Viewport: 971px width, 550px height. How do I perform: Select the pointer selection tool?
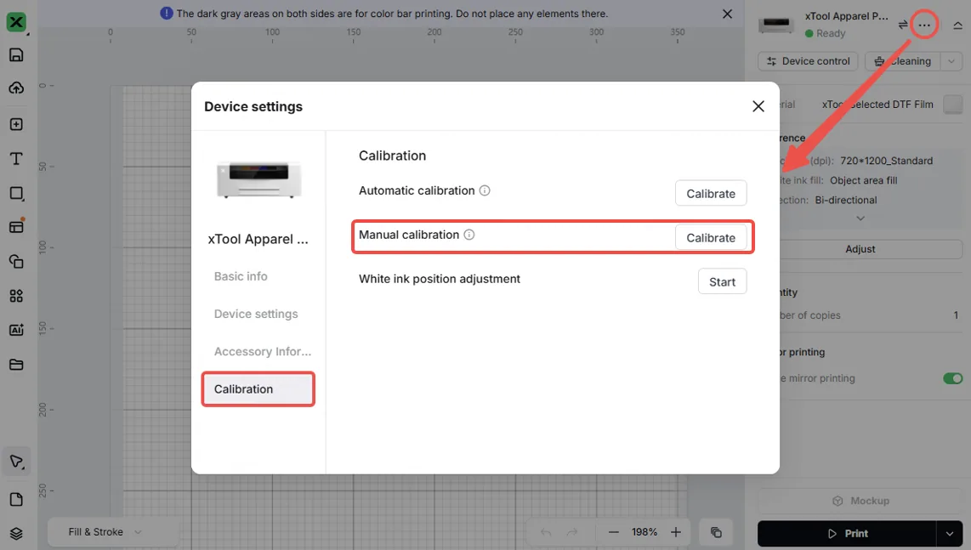pyautogui.click(x=16, y=462)
